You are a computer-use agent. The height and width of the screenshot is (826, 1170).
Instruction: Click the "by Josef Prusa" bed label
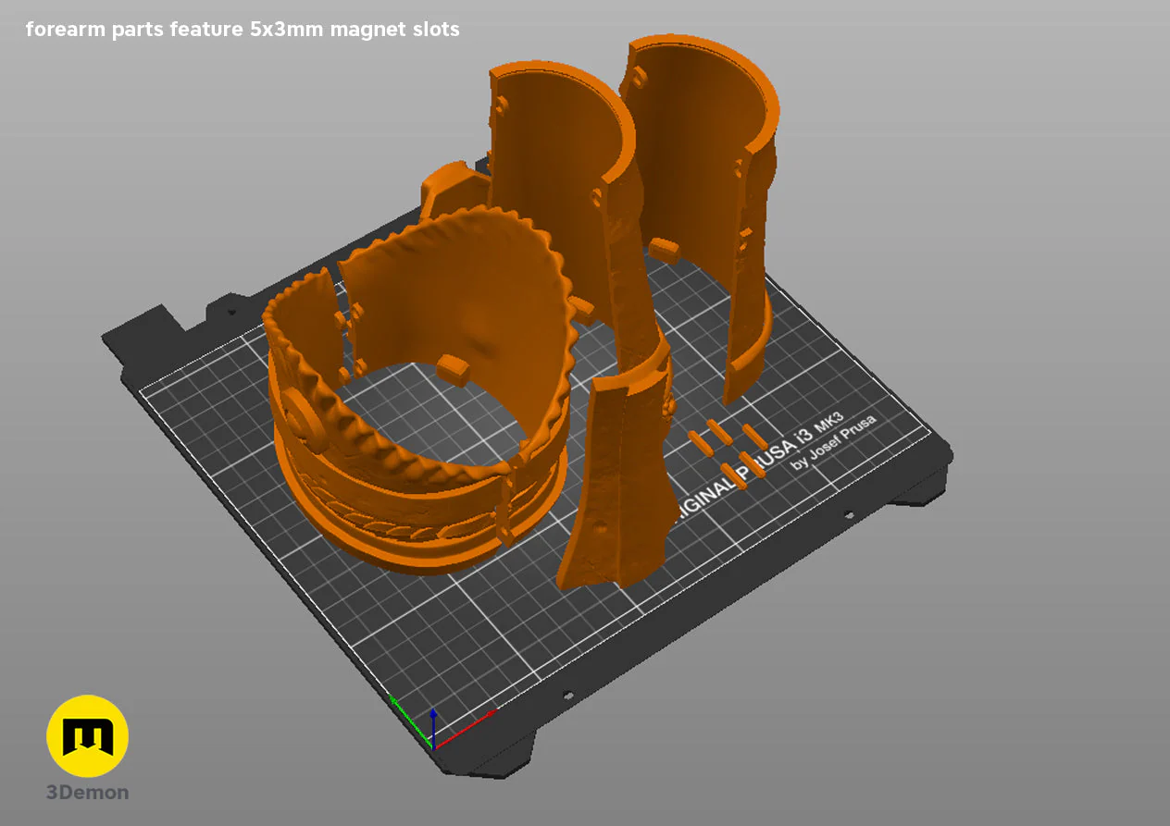[x=834, y=442]
